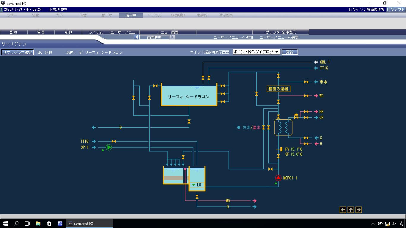Click the green SP11 pump icon
Image resolution: width=406 pixels, height=228 pixels.
point(109,147)
